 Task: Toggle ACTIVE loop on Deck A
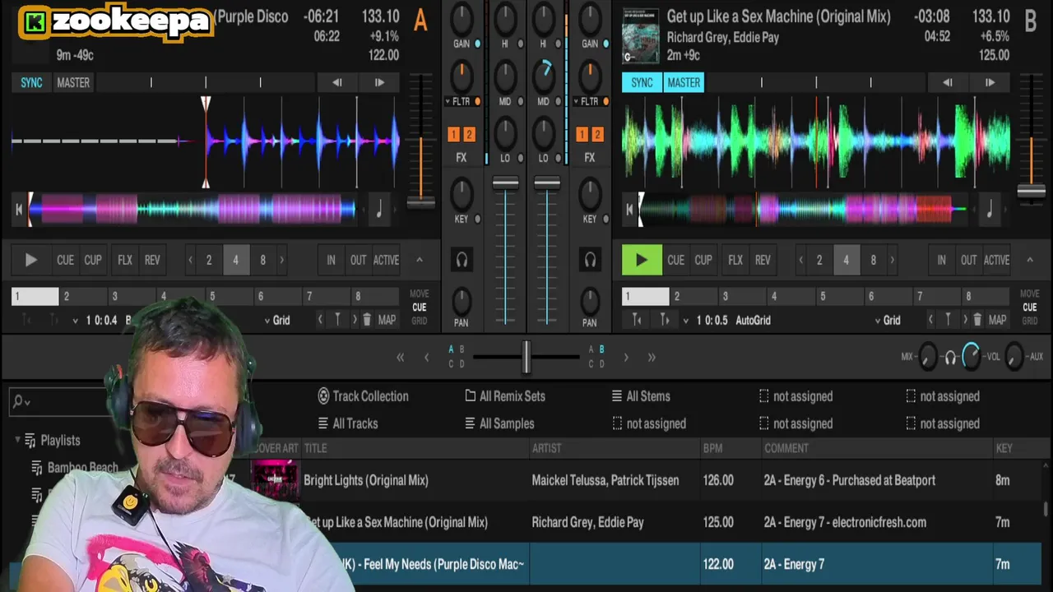pyautogui.click(x=386, y=260)
